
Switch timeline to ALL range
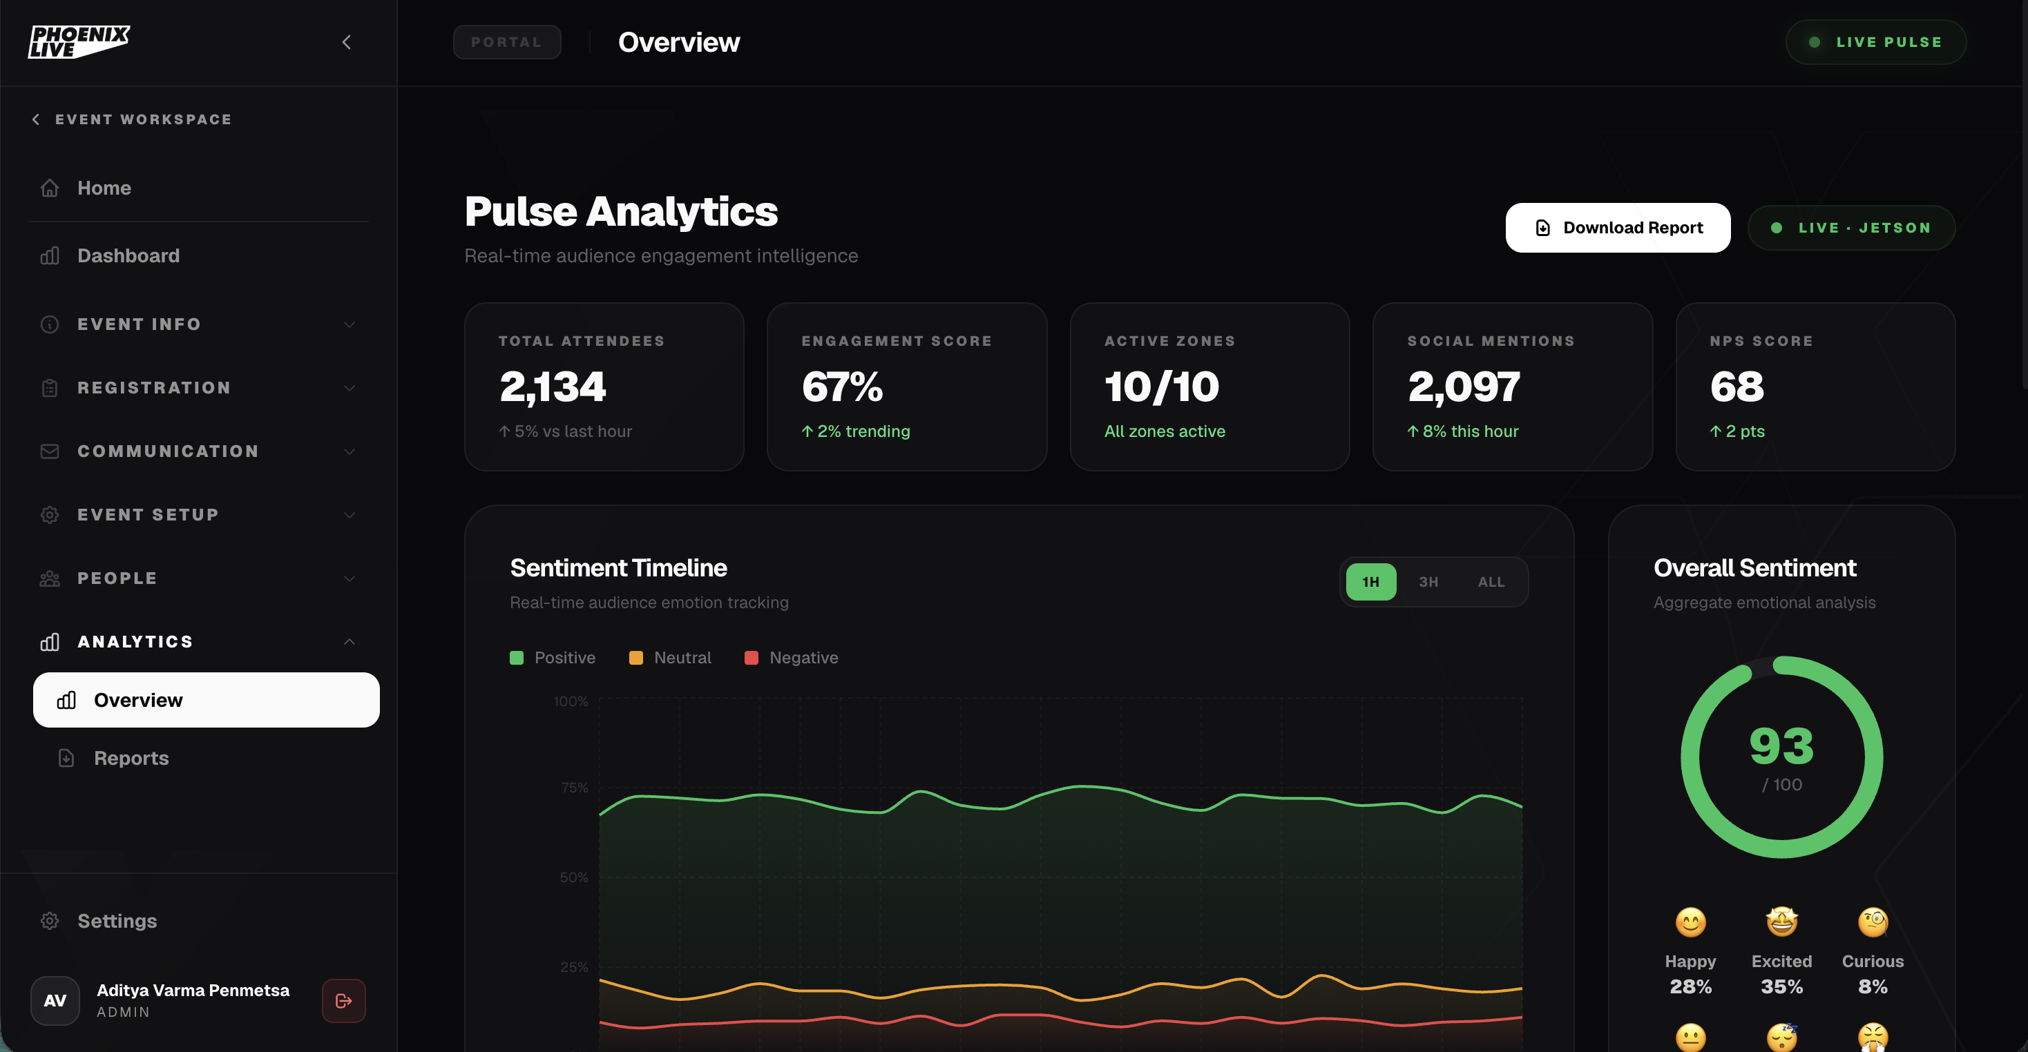[1491, 583]
